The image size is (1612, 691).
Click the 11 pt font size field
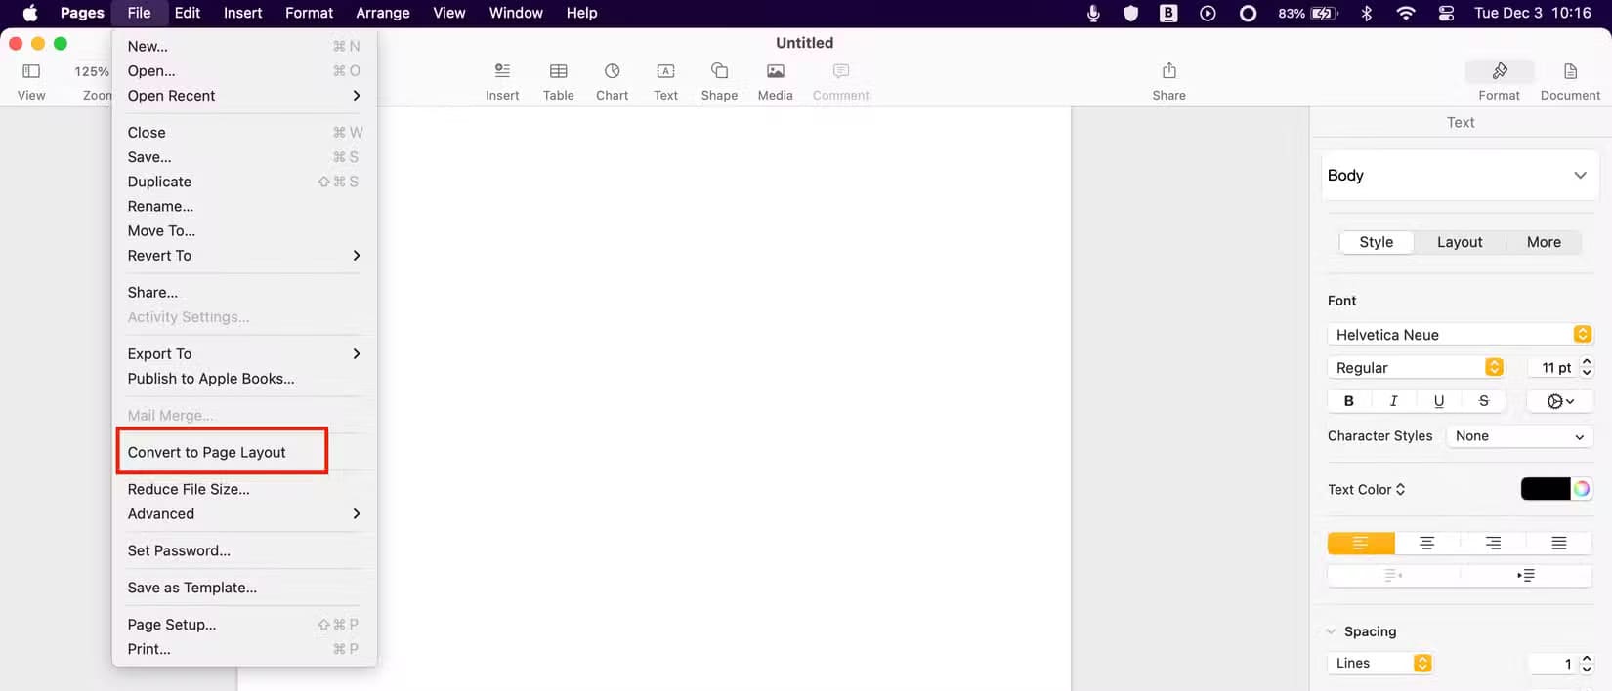[1553, 368]
